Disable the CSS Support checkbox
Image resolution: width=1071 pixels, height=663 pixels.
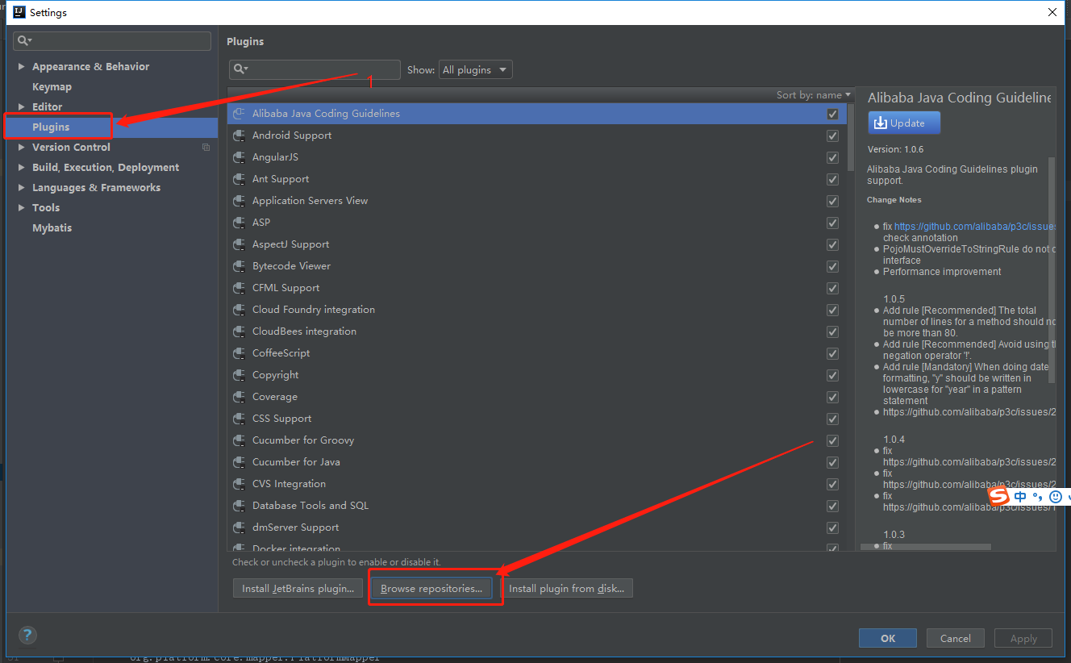click(x=832, y=419)
